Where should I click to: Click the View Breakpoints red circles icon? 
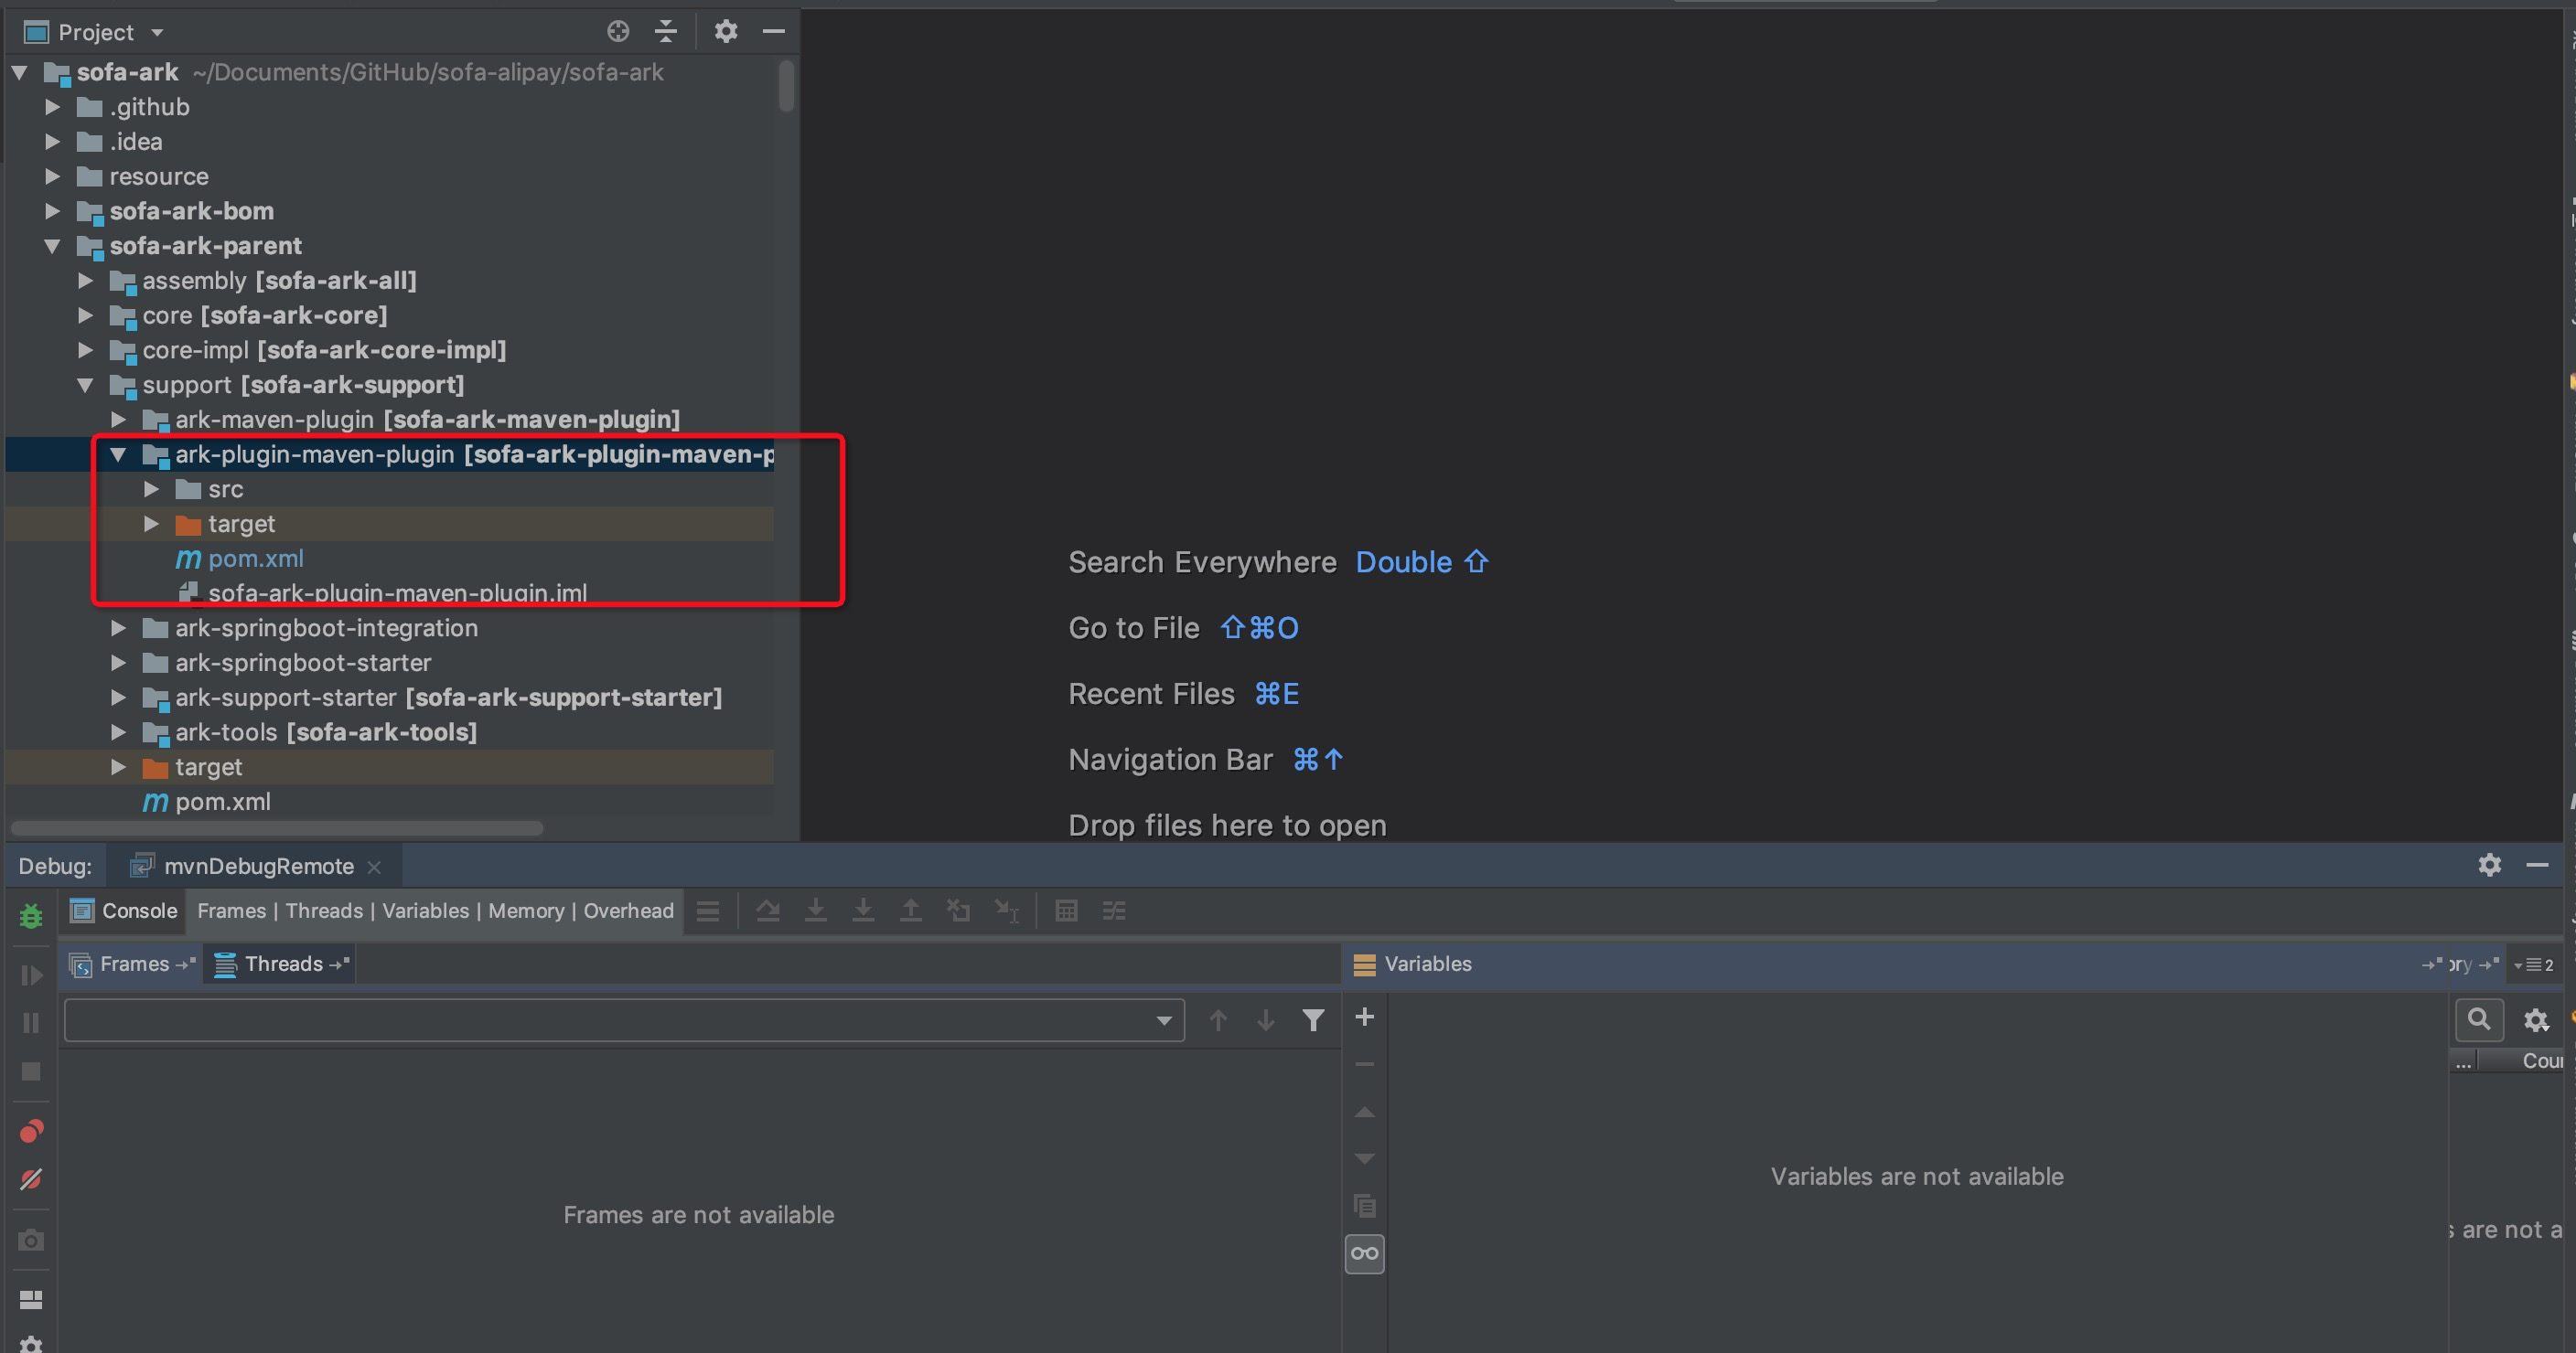coord(31,1131)
